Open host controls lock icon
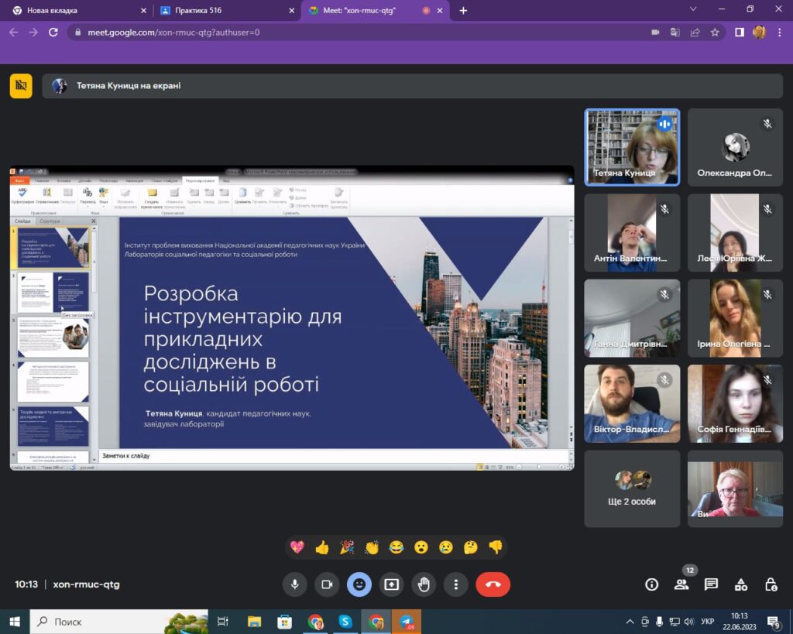 click(771, 584)
